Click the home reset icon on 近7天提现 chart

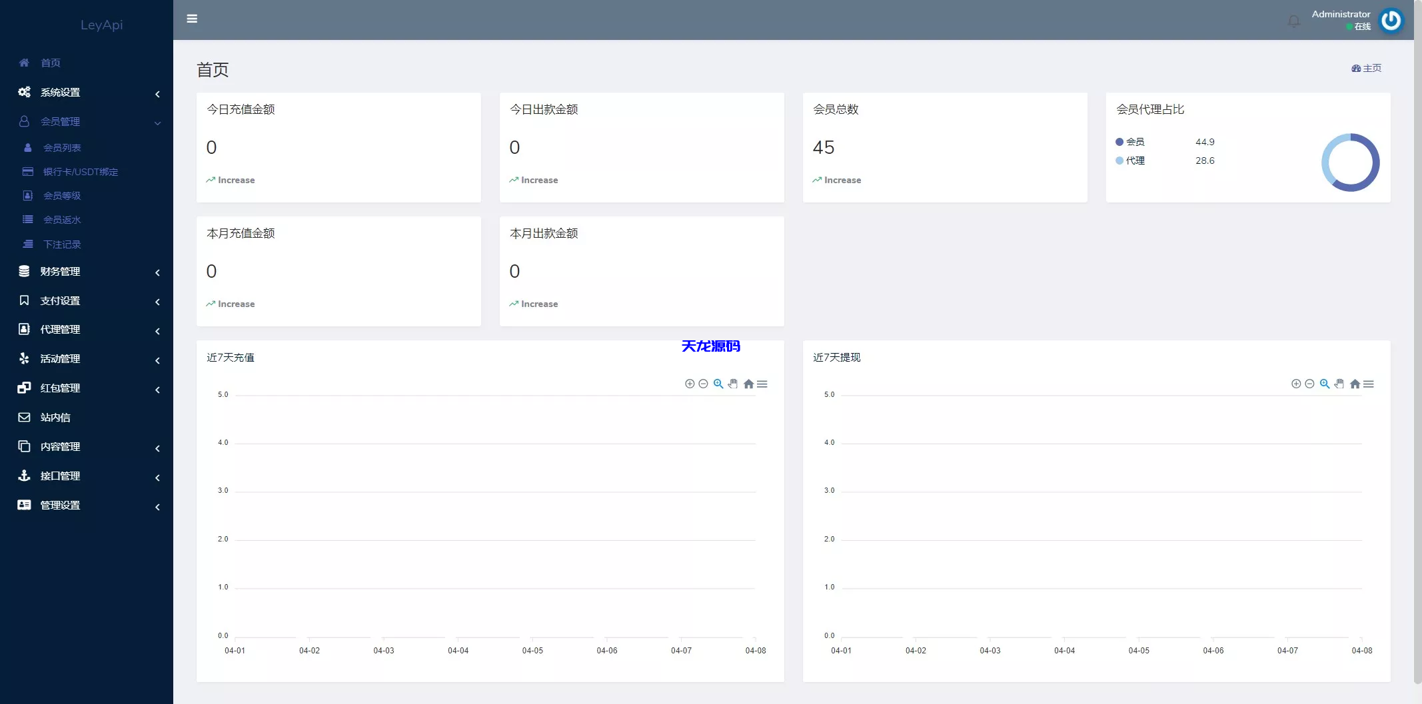(1355, 384)
